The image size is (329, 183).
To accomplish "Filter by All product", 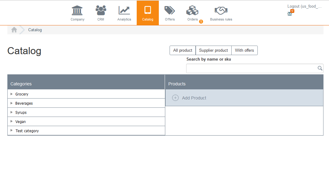I will click(182, 50).
